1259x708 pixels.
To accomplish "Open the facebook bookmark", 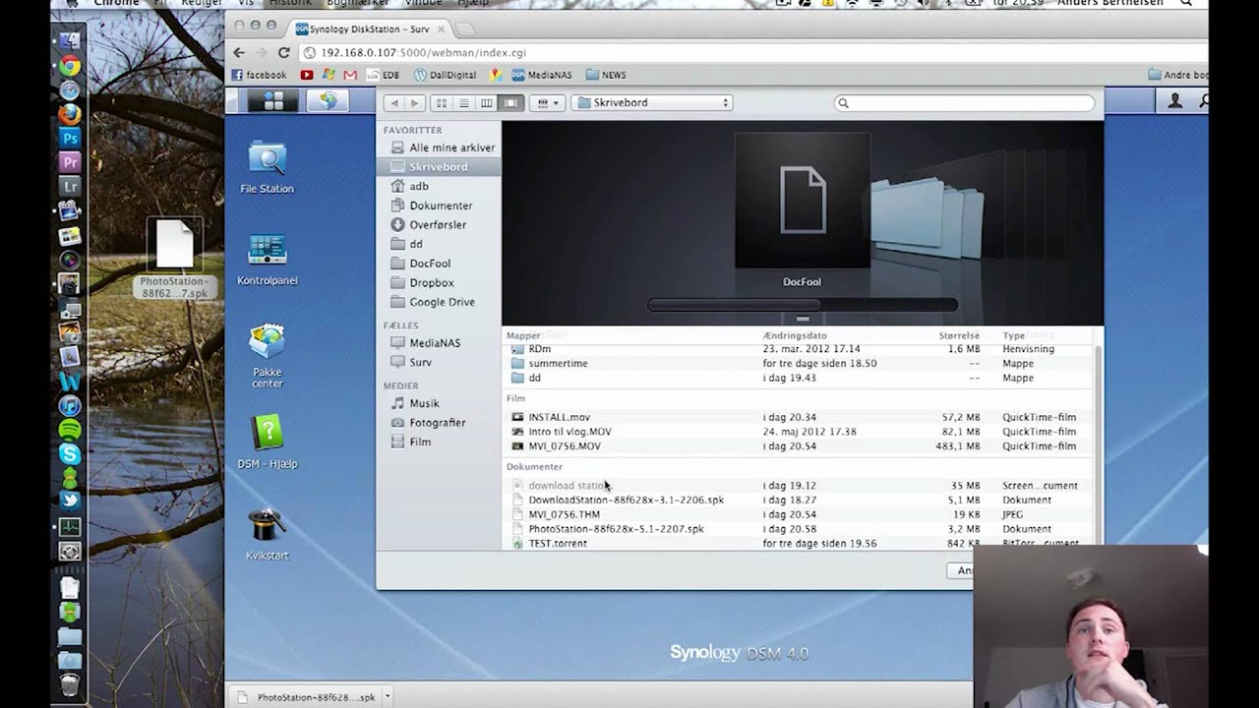I will point(259,75).
